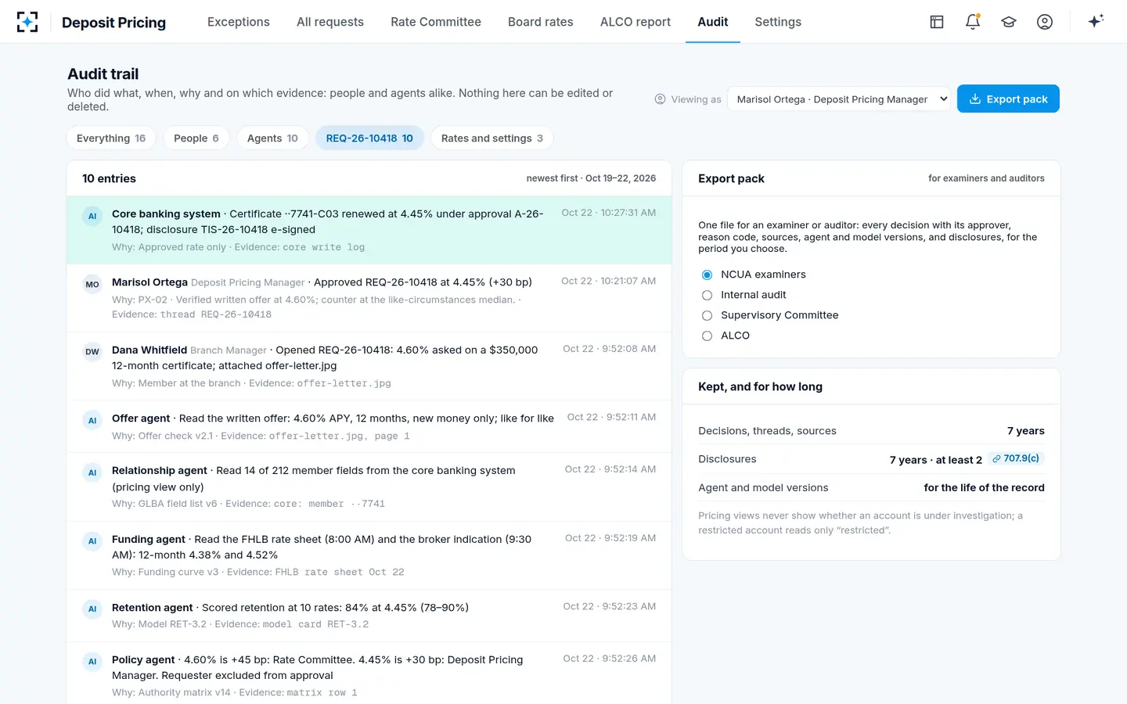Click the MO avatar for Marisol Ortega entry
Image resolution: width=1127 pixels, height=704 pixels.
(x=92, y=284)
